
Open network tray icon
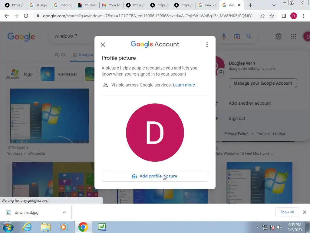(x=265, y=227)
